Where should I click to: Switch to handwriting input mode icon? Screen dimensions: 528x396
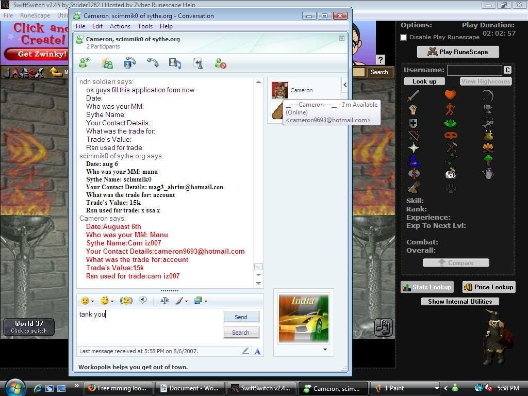245,351
